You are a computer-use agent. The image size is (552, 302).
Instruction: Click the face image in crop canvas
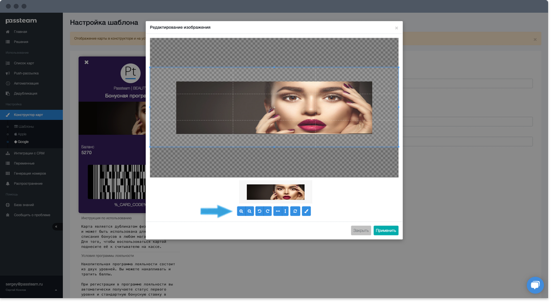274,108
